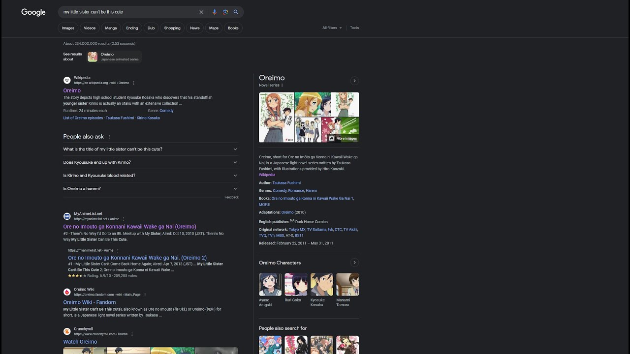This screenshot has height=354, width=630.
Task: Click the Romance genre link in panel
Action: [296, 191]
